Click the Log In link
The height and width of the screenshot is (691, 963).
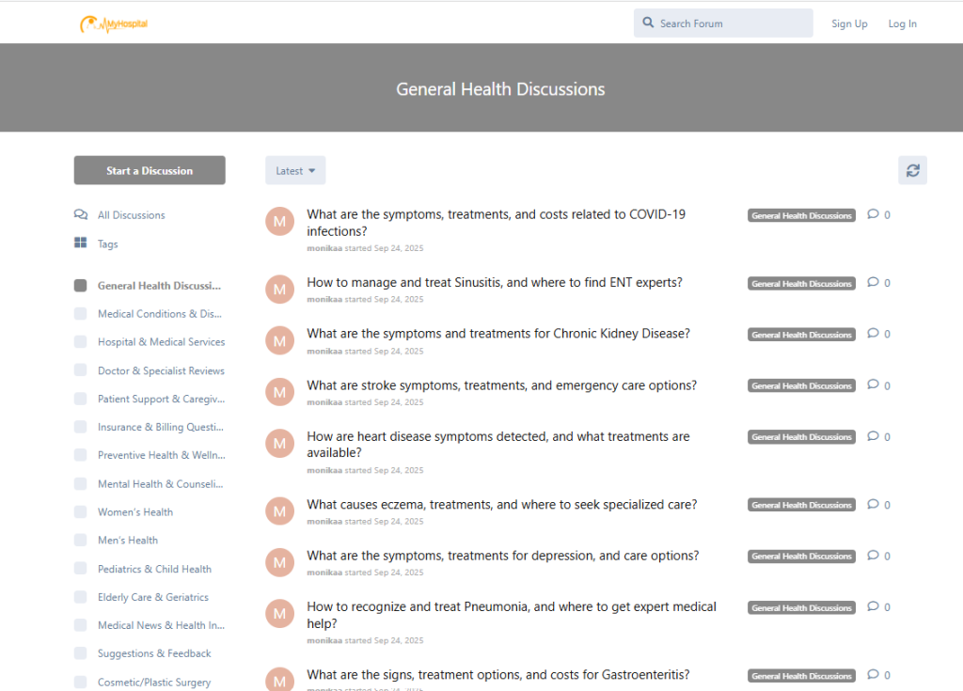[902, 24]
